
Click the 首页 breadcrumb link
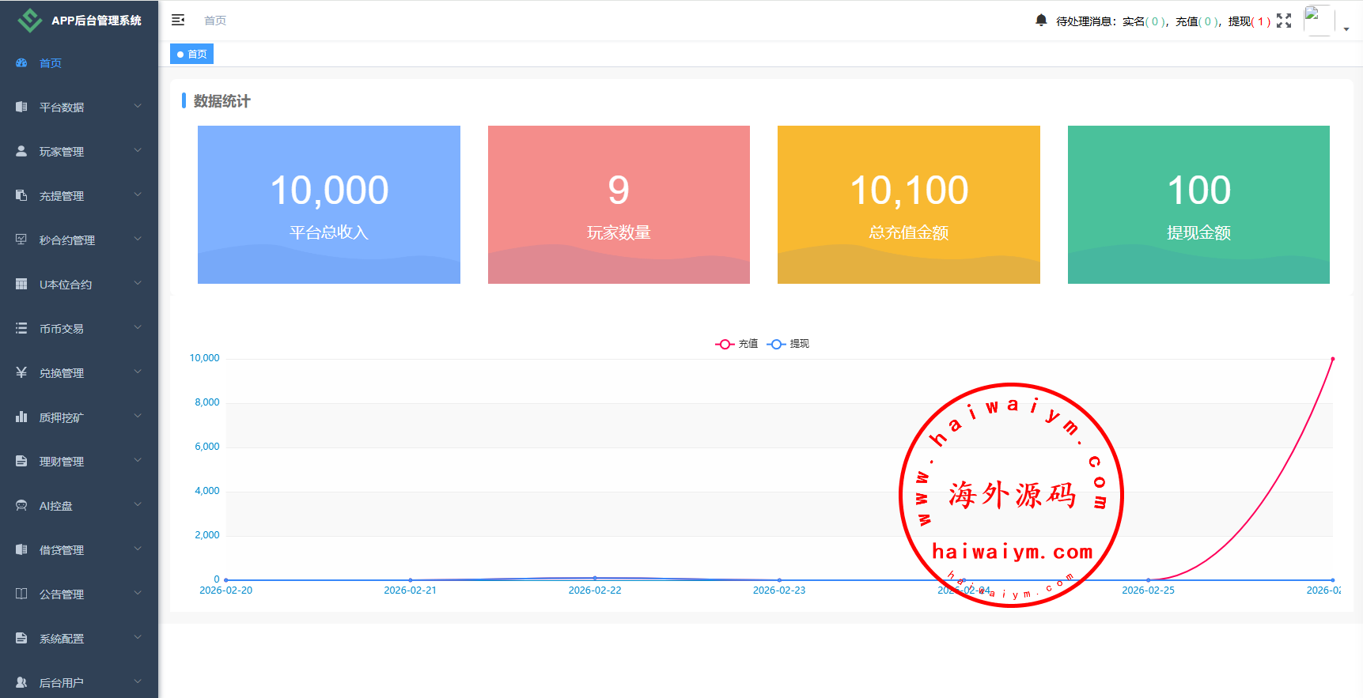[215, 21]
